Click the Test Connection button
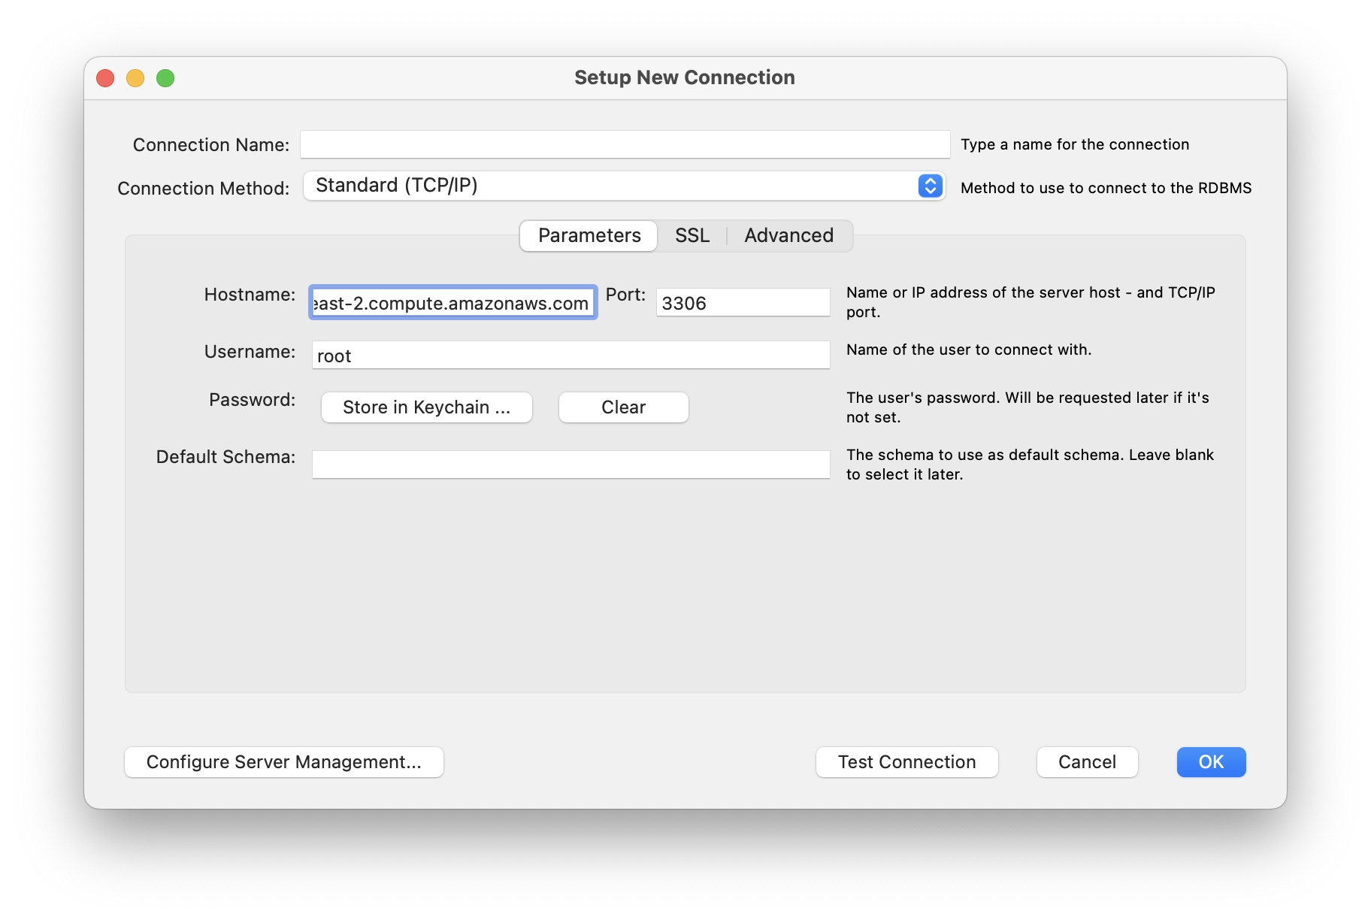Image resolution: width=1371 pixels, height=920 pixels. (x=906, y=762)
